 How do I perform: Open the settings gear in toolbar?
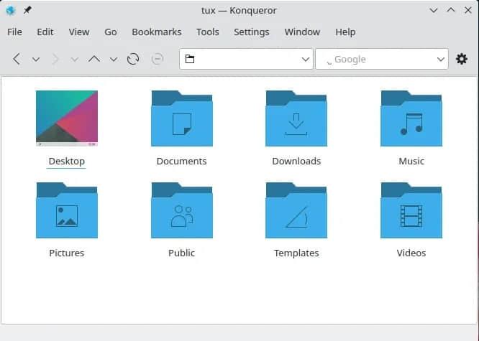tap(462, 59)
